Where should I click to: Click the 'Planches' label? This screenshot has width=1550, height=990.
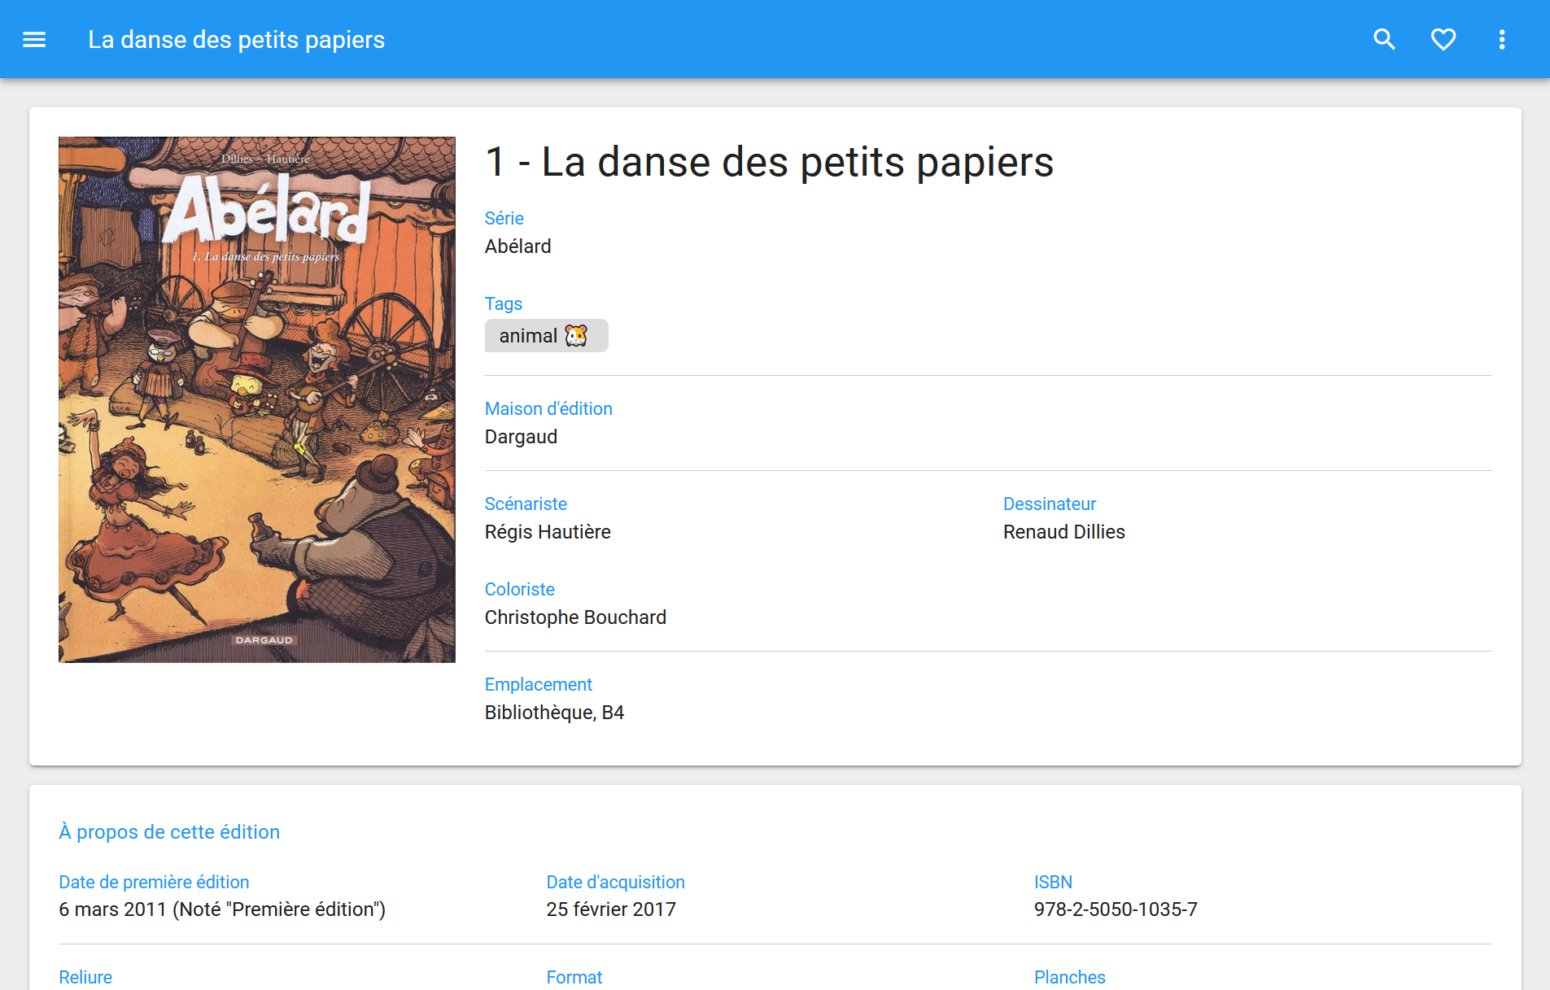click(x=1069, y=977)
